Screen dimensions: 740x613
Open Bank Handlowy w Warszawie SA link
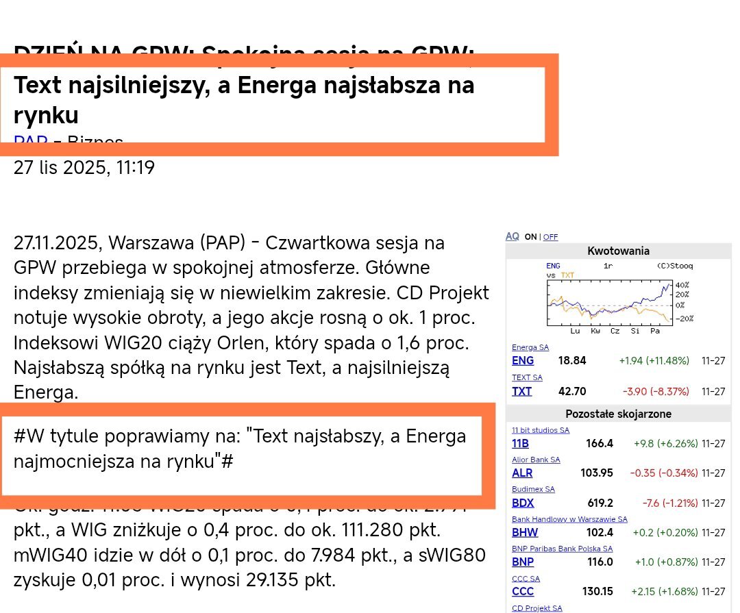(x=569, y=519)
